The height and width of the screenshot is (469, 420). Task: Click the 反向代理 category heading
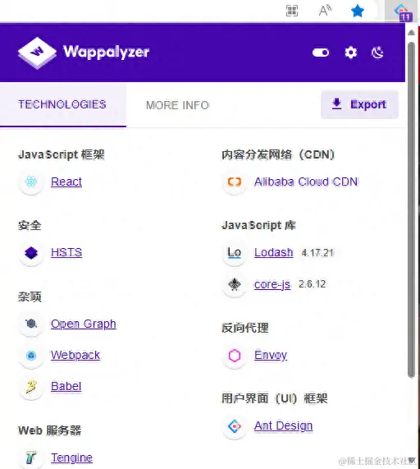tap(245, 328)
